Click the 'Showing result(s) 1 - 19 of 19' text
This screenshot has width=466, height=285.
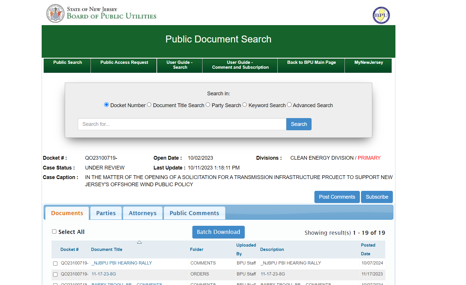point(345,233)
